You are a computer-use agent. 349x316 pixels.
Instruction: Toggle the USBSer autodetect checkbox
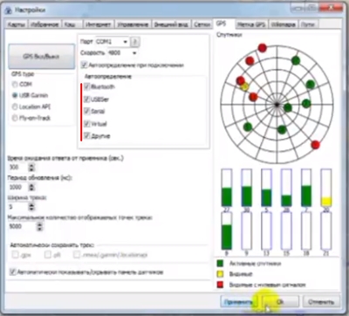[x=86, y=100]
